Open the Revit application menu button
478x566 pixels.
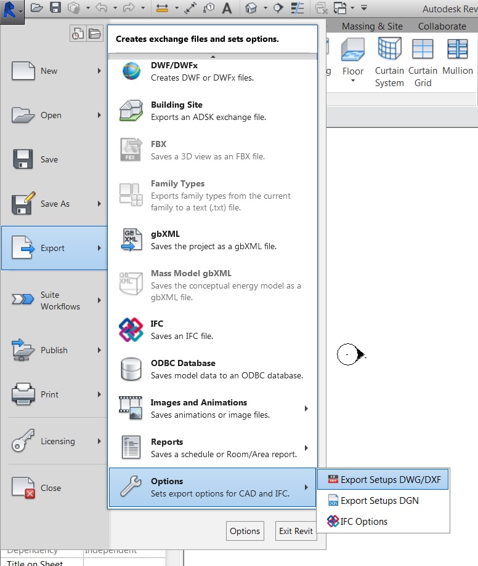point(12,11)
